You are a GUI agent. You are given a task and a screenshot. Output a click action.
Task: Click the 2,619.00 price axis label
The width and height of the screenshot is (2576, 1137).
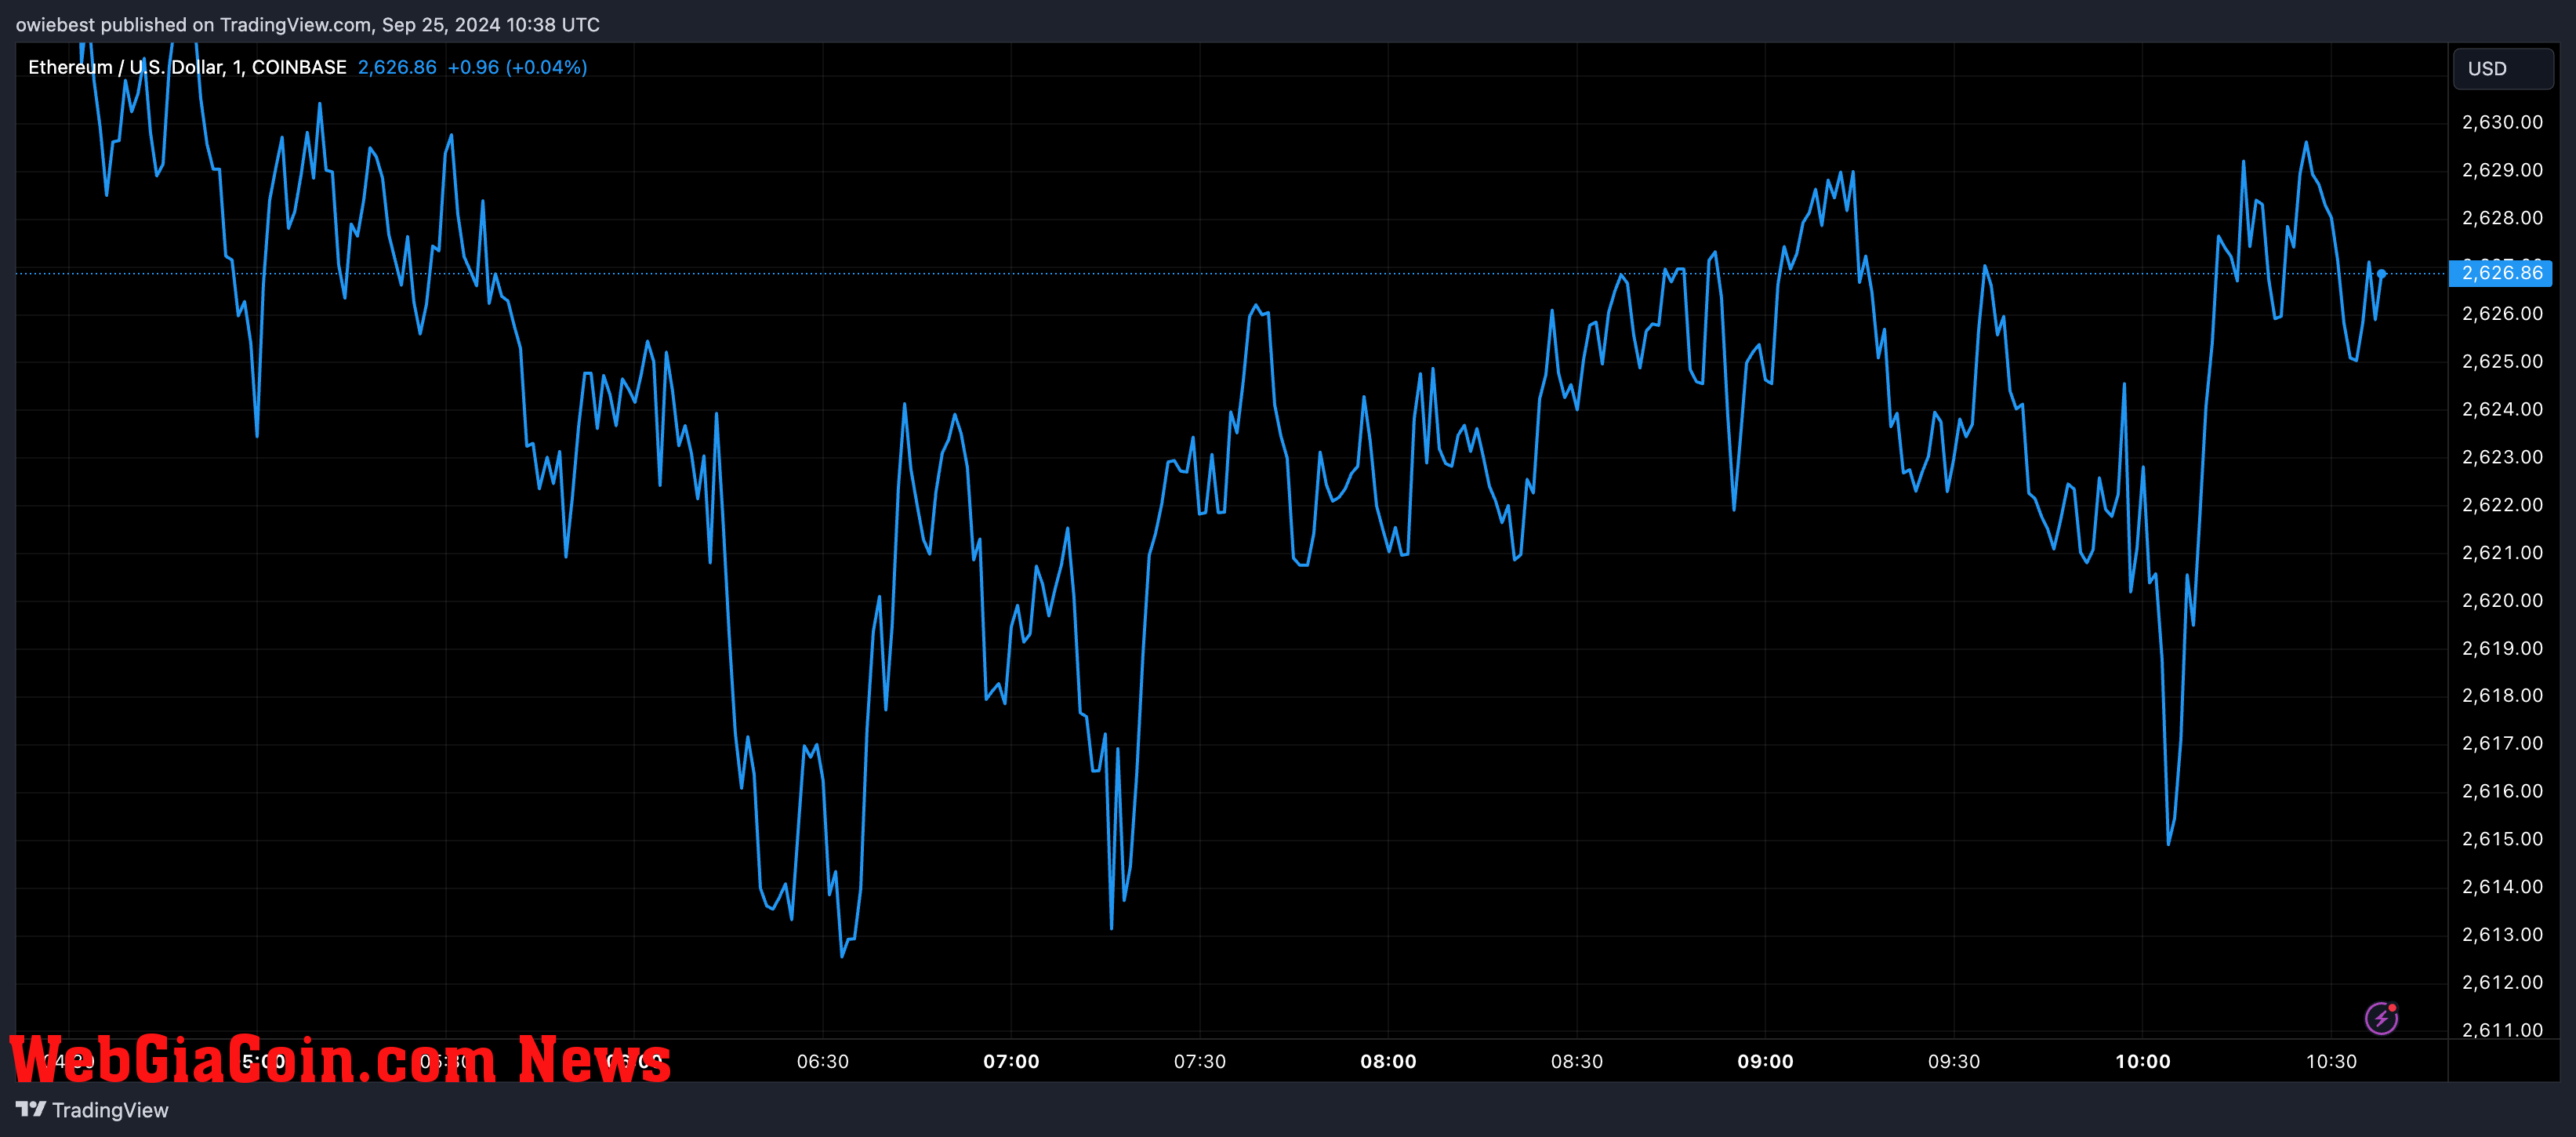[x=2502, y=648]
